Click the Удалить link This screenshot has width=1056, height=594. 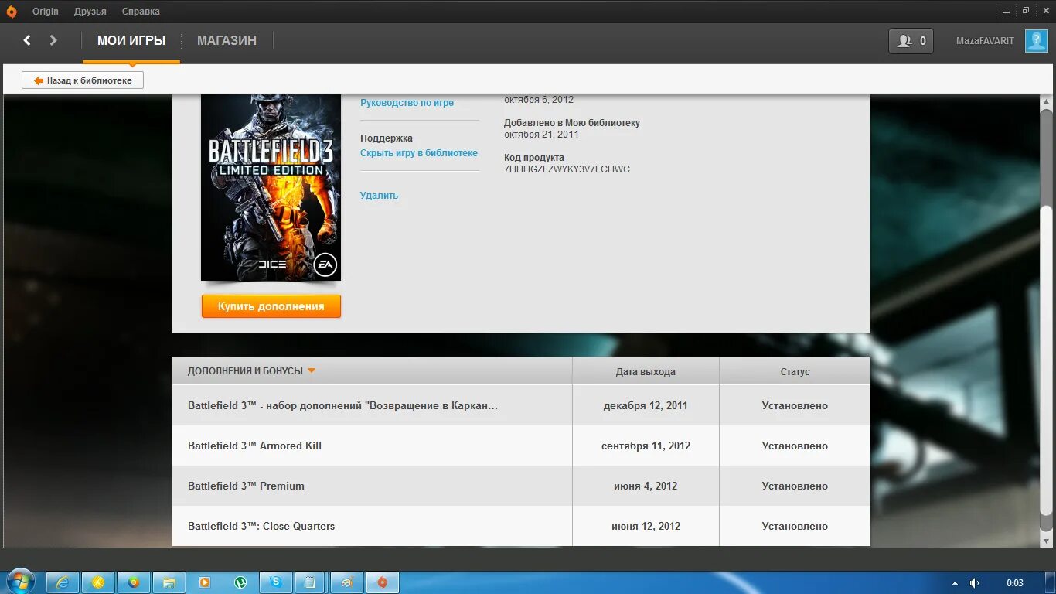[x=379, y=196]
